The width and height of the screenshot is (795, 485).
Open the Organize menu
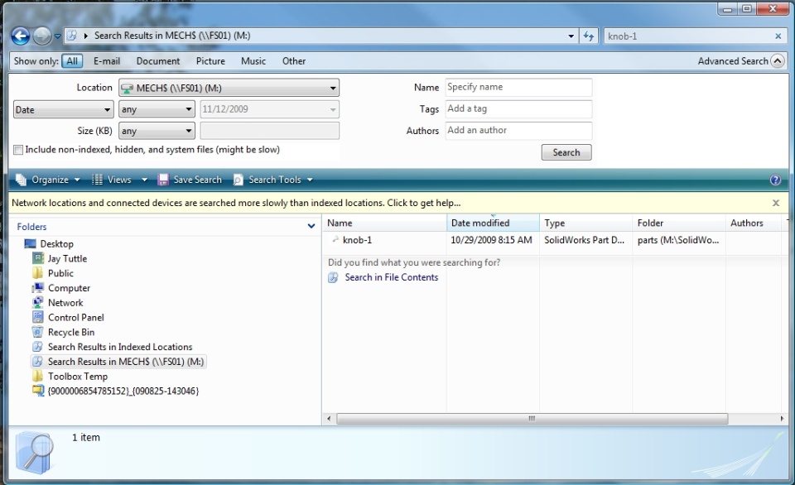pyautogui.click(x=48, y=180)
